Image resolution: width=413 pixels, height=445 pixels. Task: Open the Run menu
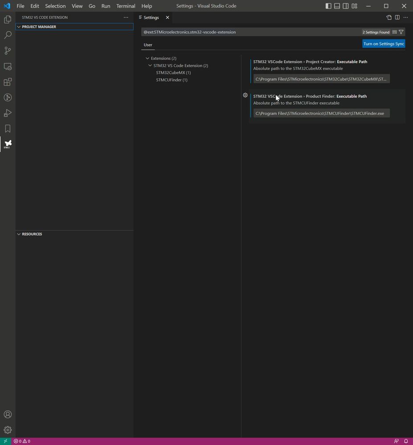click(106, 6)
